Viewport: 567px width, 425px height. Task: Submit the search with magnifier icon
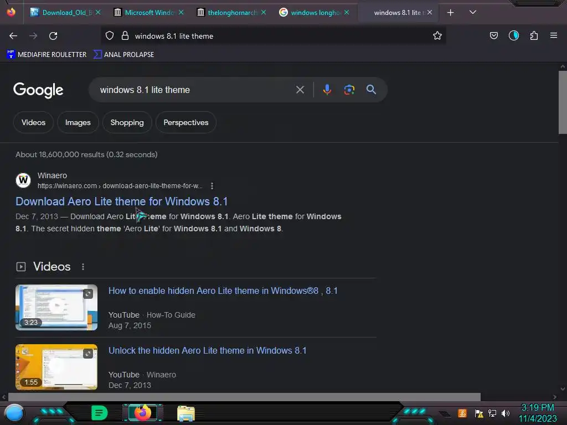tap(371, 90)
